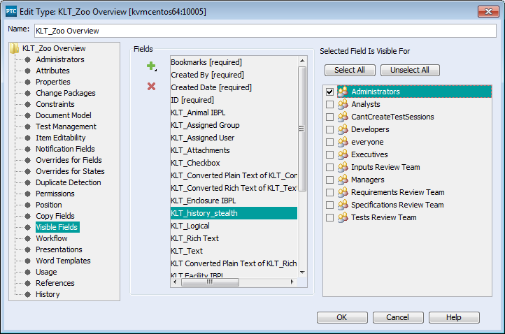Select KLT_Logical in Fields list
Screen dimensions: 505x334
234,226
